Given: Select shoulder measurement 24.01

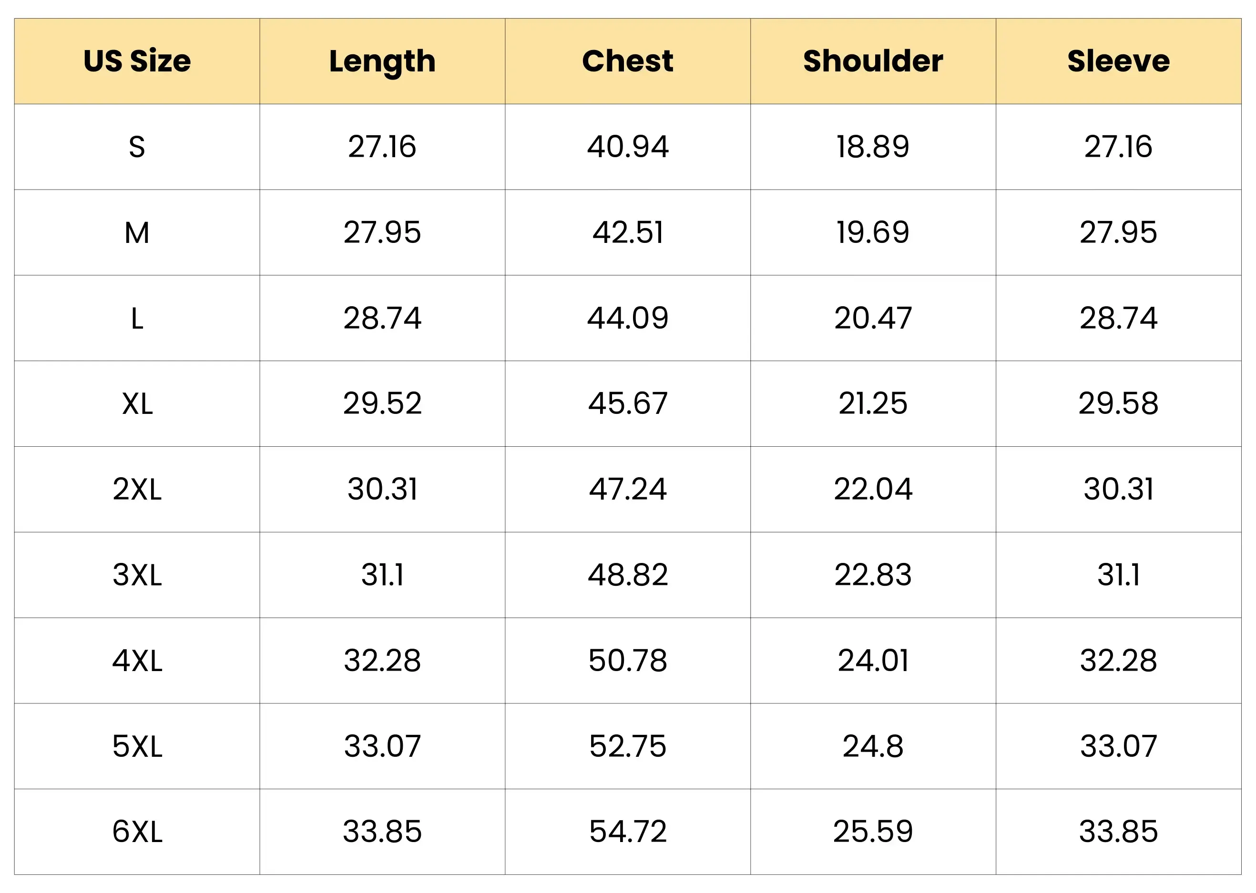Looking at the screenshot, I should click(x=873, y=661).
